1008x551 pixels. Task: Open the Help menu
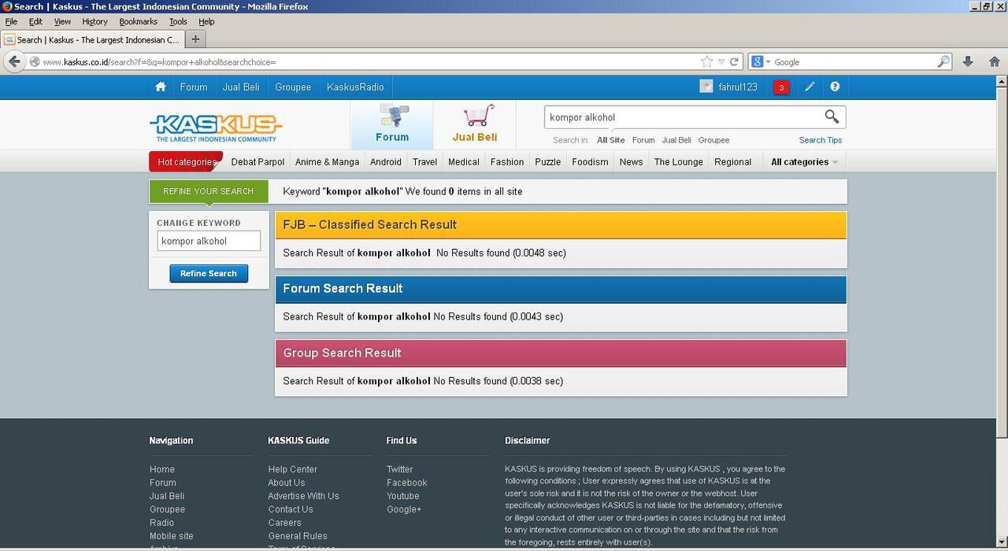click(206, 21)
